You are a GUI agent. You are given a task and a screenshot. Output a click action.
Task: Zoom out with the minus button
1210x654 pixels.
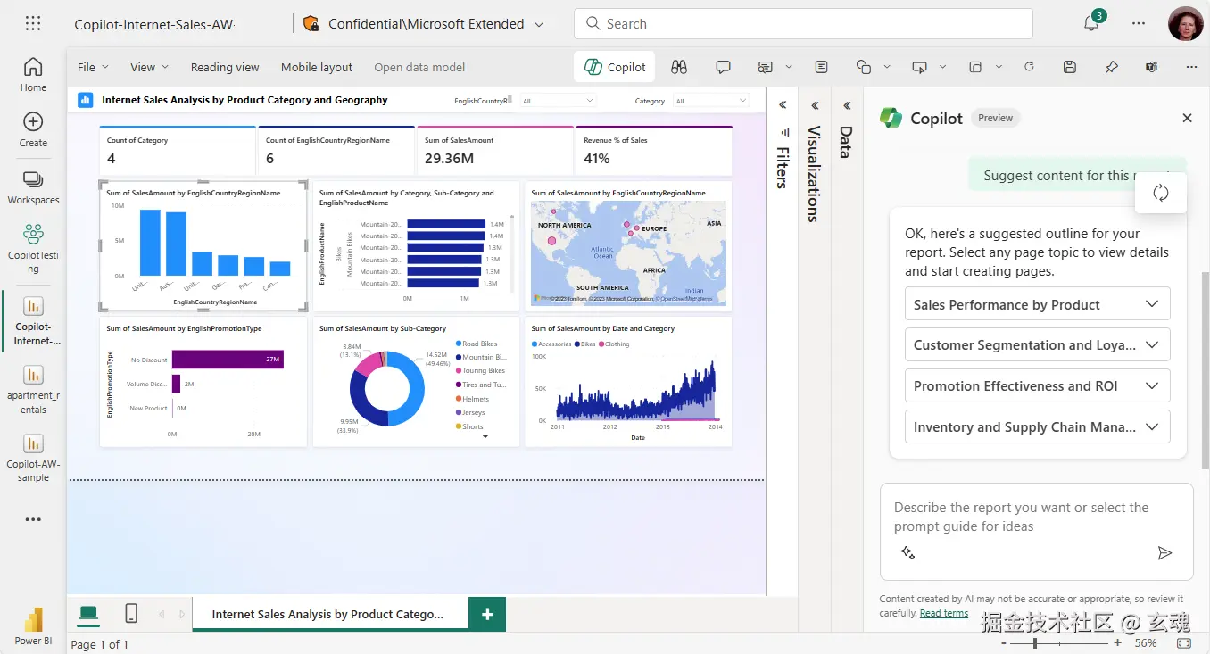1003,642
